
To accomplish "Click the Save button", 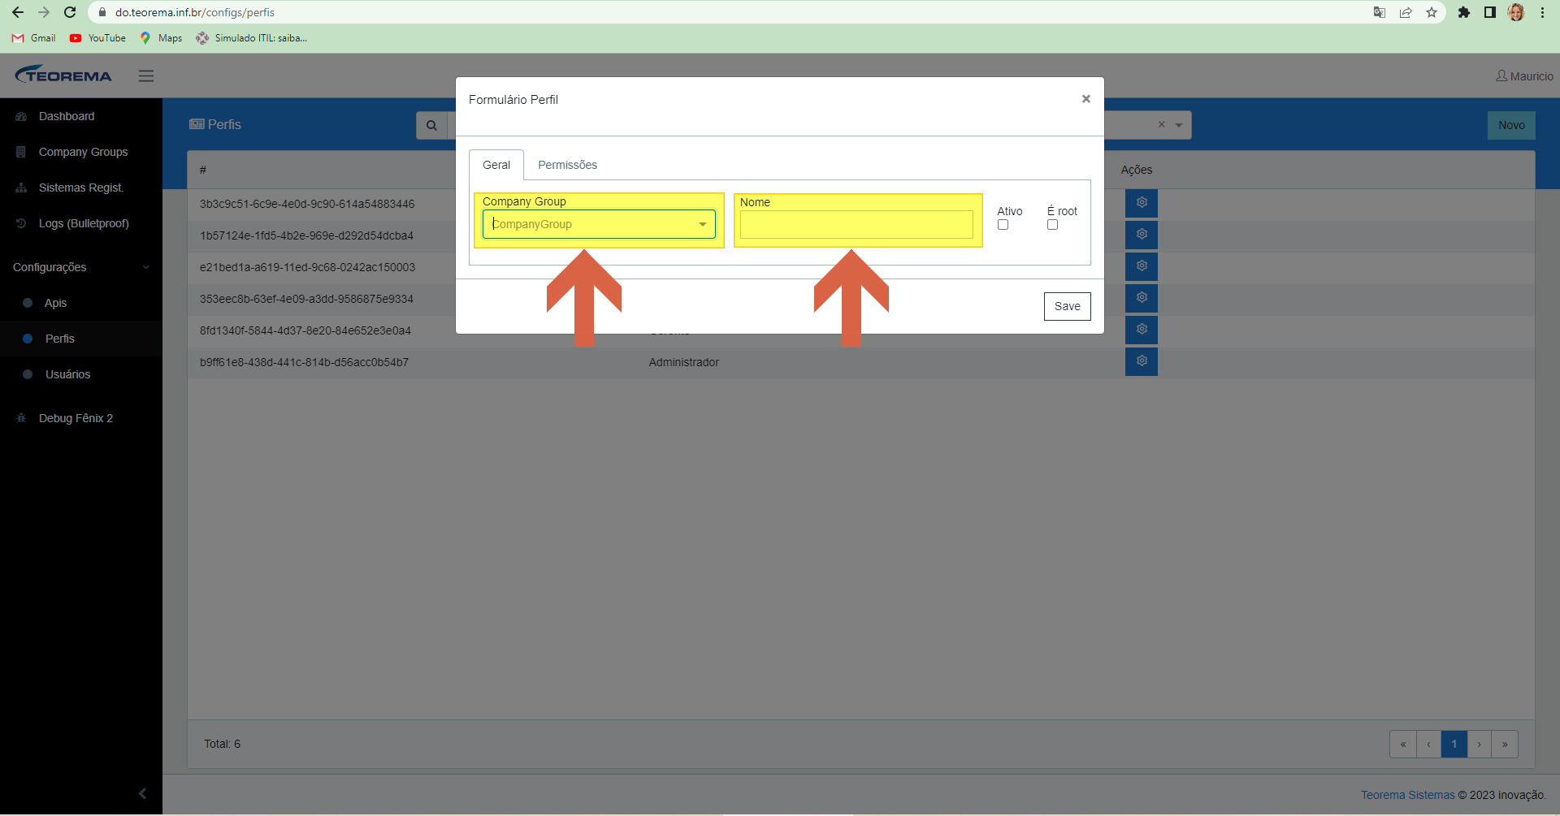I will click(1067, 306).
